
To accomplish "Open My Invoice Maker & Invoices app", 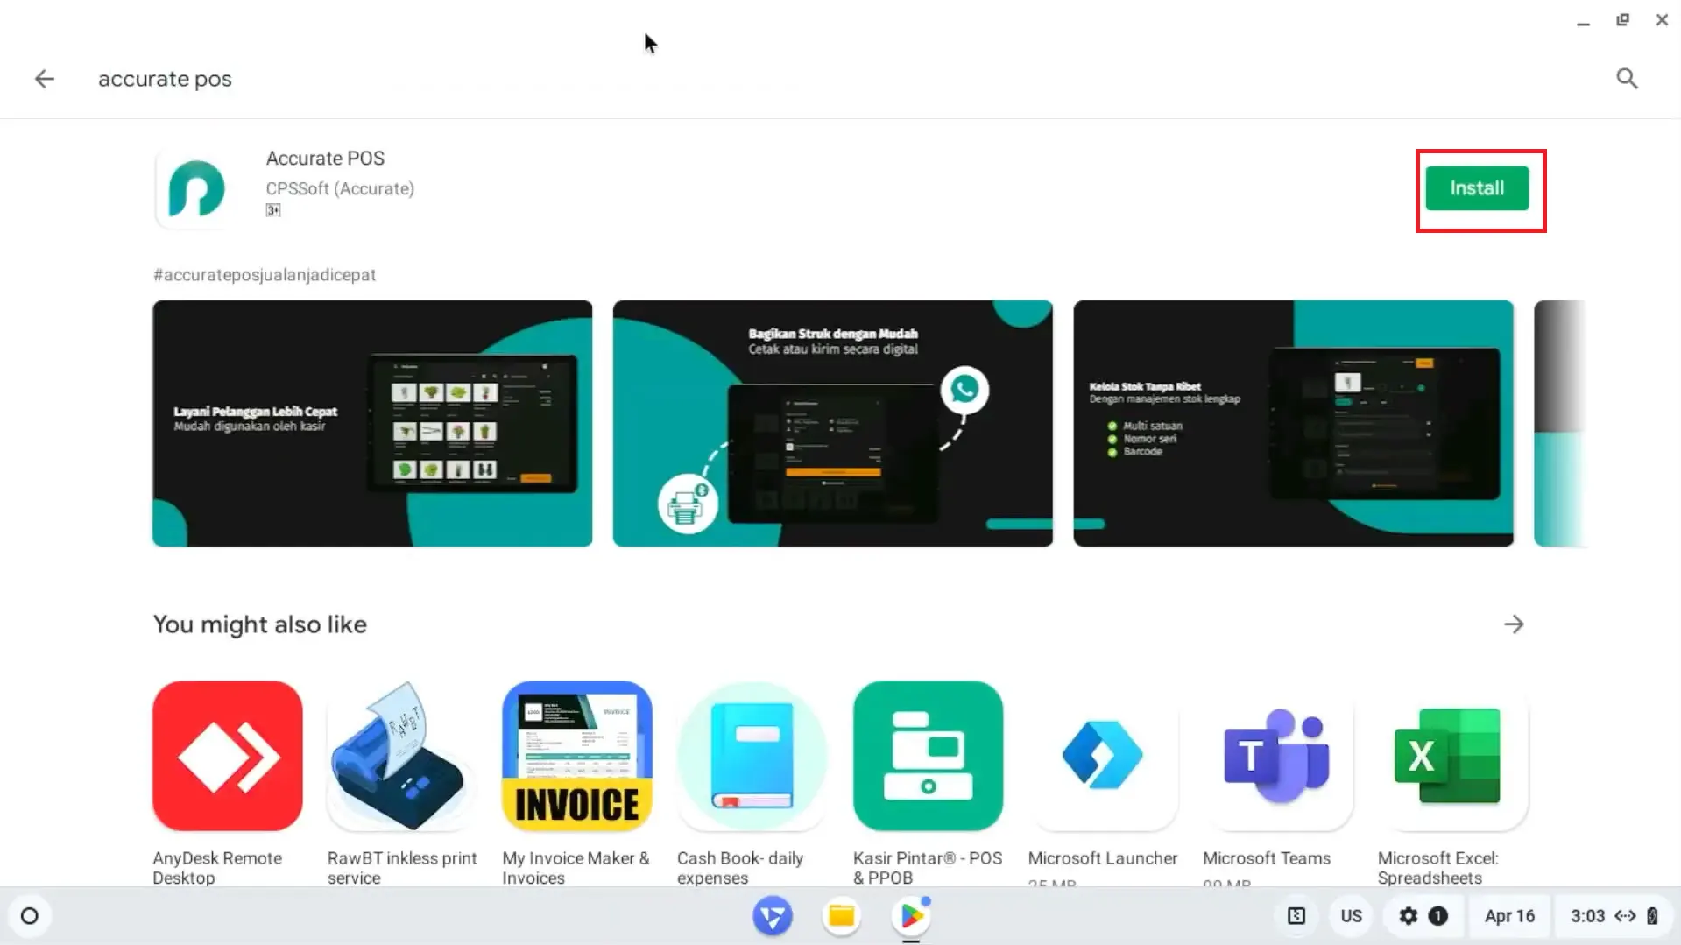I will (x=576, y=755).
